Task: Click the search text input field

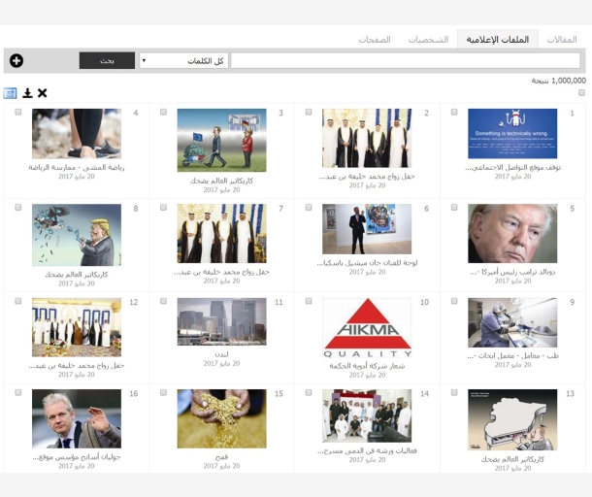Action: pos(405,60)
